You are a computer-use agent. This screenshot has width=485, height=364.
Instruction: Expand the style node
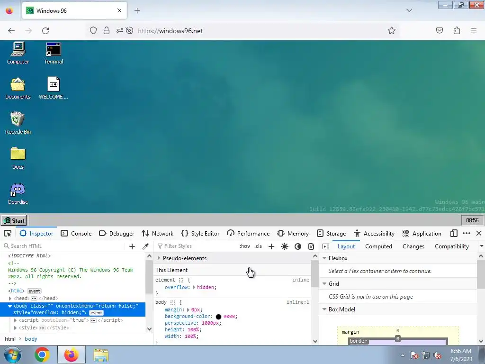click(x=16, y=328)
